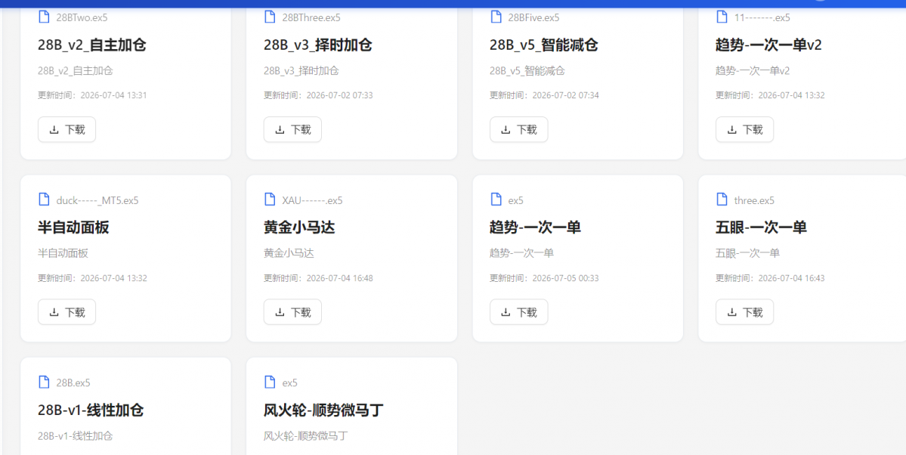Click the gray description 黄金小马达
This screenshot has width=906, height=455.
pyautogui.click(x=289, y=253)
